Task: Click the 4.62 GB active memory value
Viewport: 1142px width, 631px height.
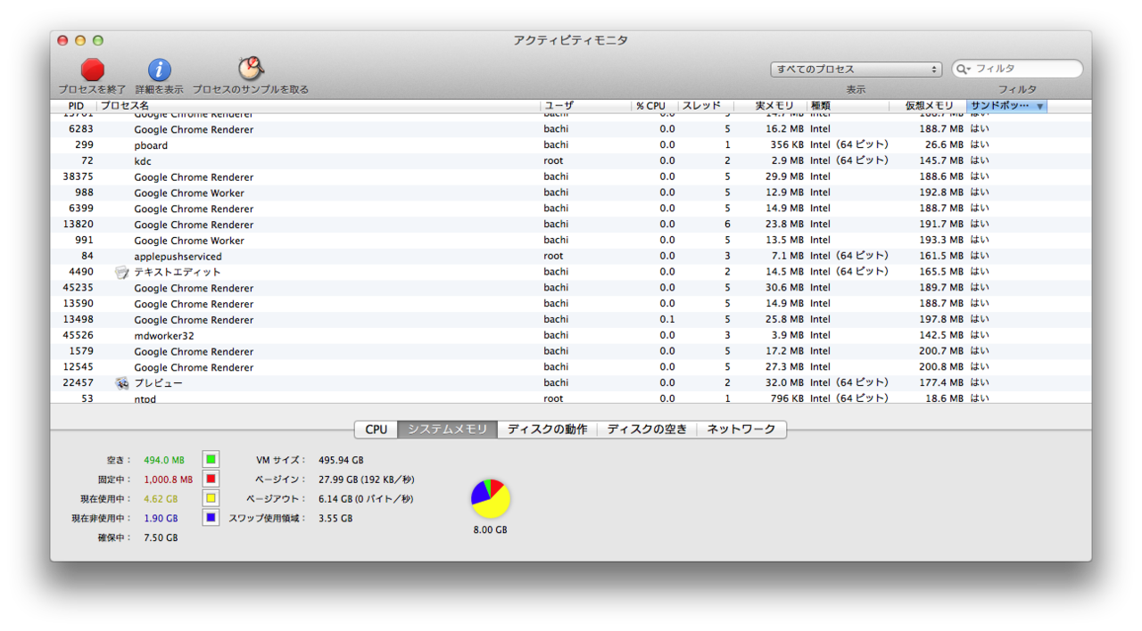Action: 161,499
